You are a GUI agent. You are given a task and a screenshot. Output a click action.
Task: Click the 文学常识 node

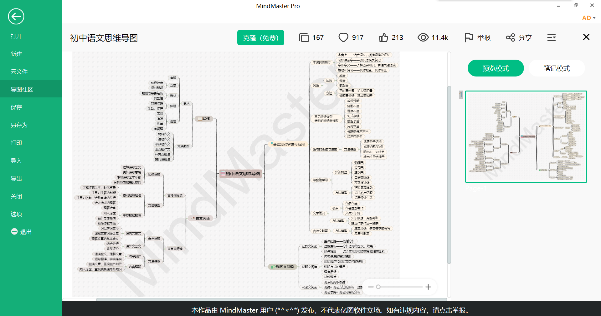pos(319,213)
